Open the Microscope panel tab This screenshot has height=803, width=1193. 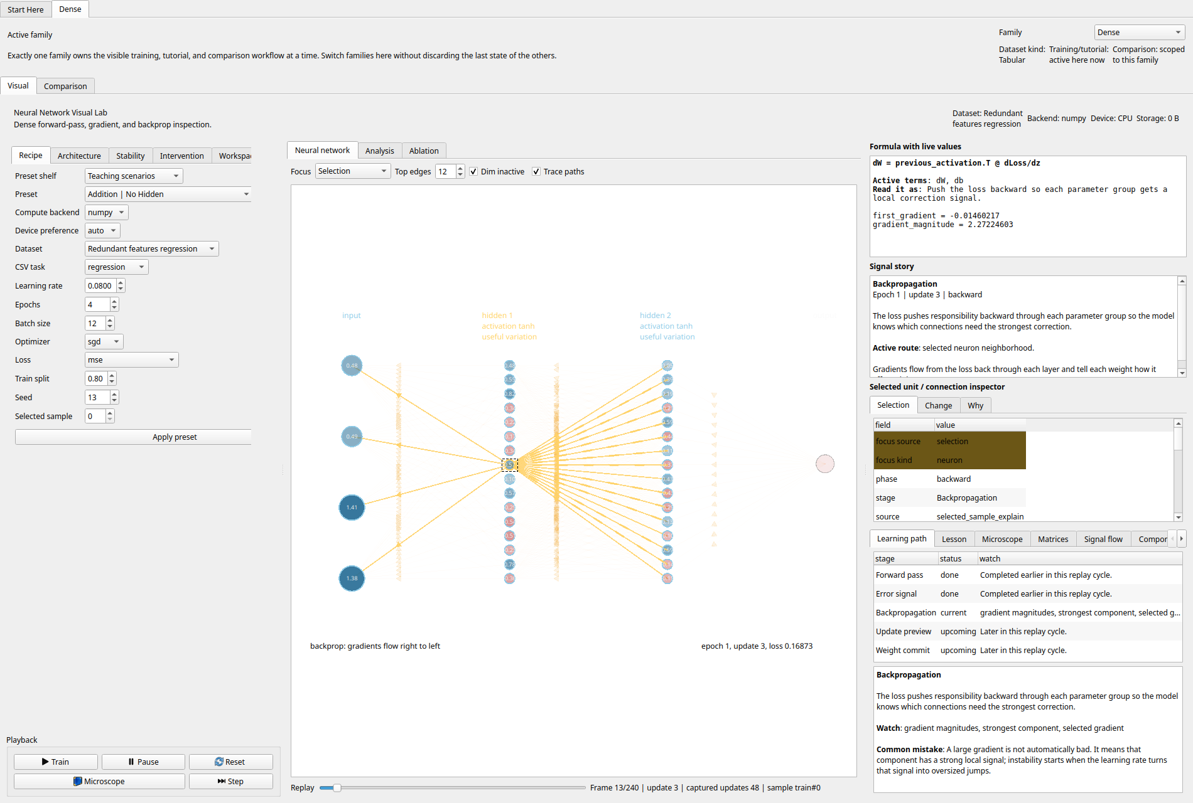(1002, 539)
